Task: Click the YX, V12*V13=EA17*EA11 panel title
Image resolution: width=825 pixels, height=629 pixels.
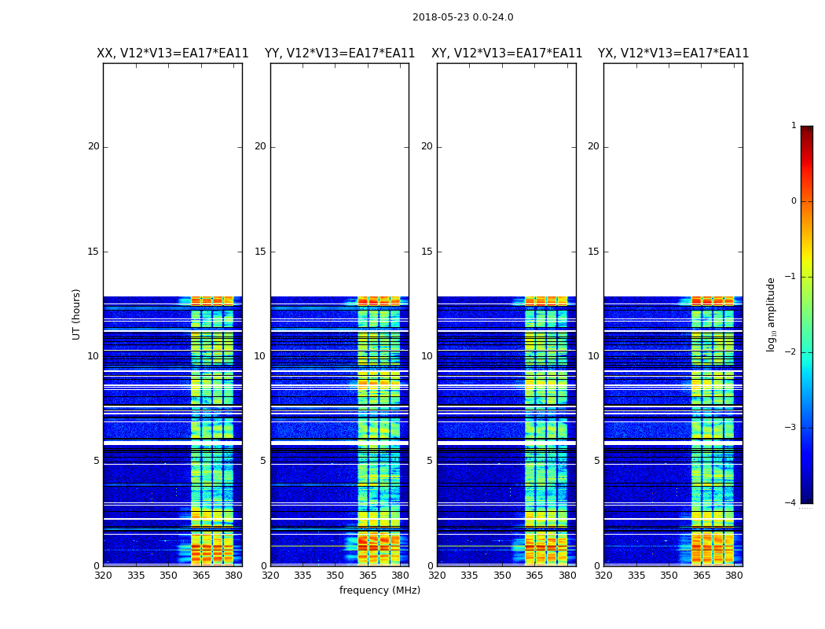Action: pyautogui.click(x=673, y=53)
